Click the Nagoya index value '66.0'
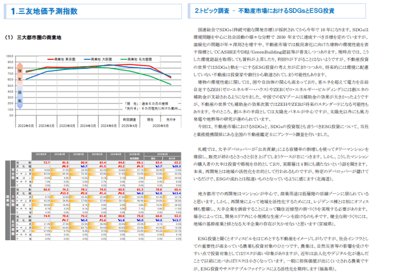This screenshot has width=393, height=280. (x=159, y=216)
